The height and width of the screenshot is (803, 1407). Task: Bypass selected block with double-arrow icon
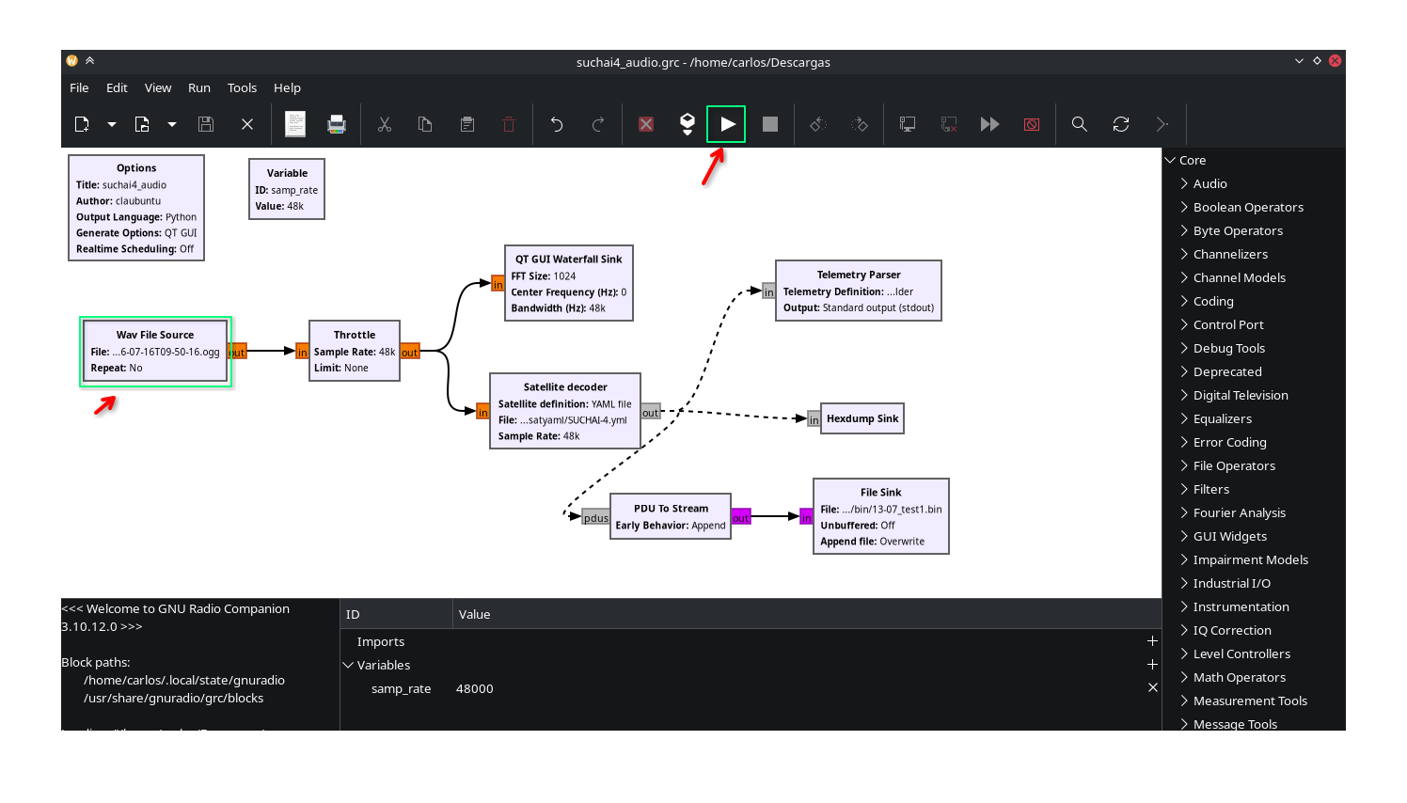[990, 124]
